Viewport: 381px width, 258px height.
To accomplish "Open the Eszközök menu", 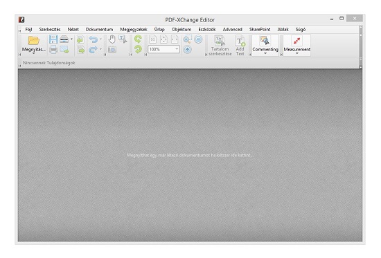I will (x=207, y=29).
